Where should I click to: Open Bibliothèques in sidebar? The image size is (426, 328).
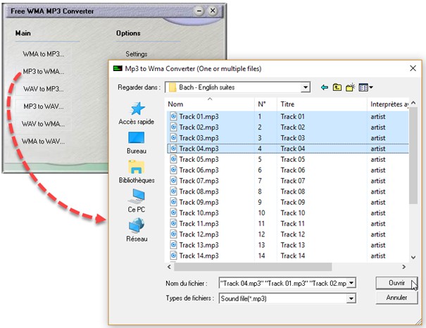point(137,172)
